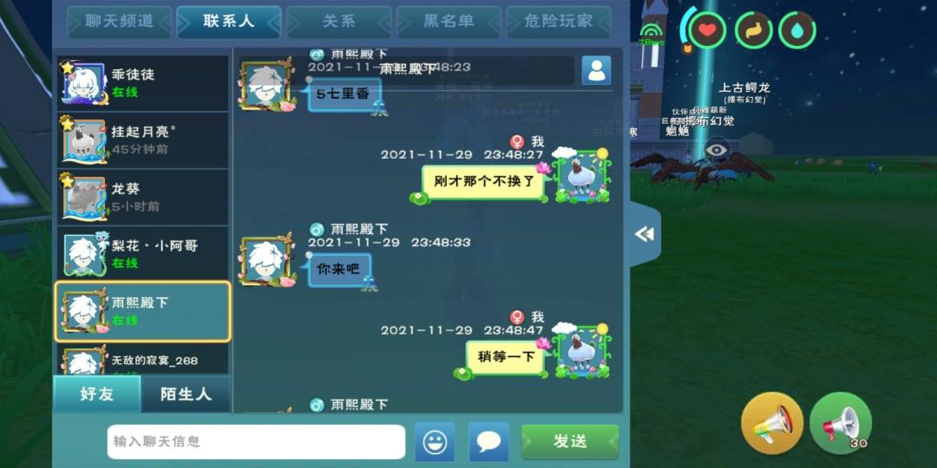Open the 黑名单 blacklist tab
This screenshot has height=468, width=937.
[449, 22]
